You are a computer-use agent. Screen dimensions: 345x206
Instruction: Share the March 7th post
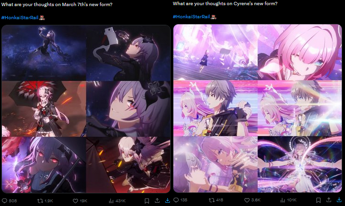tap(157, 200)
